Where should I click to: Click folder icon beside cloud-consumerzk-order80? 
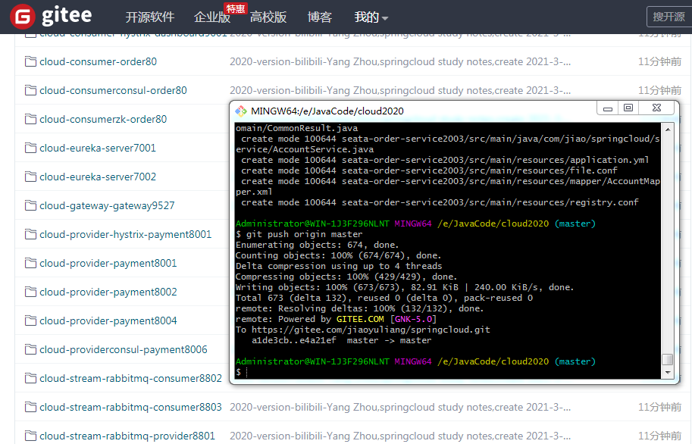[x=30, y=119]
